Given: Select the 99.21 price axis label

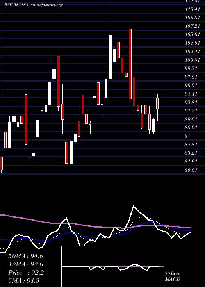Looking at the screenshot, I should tap(191, 68).
